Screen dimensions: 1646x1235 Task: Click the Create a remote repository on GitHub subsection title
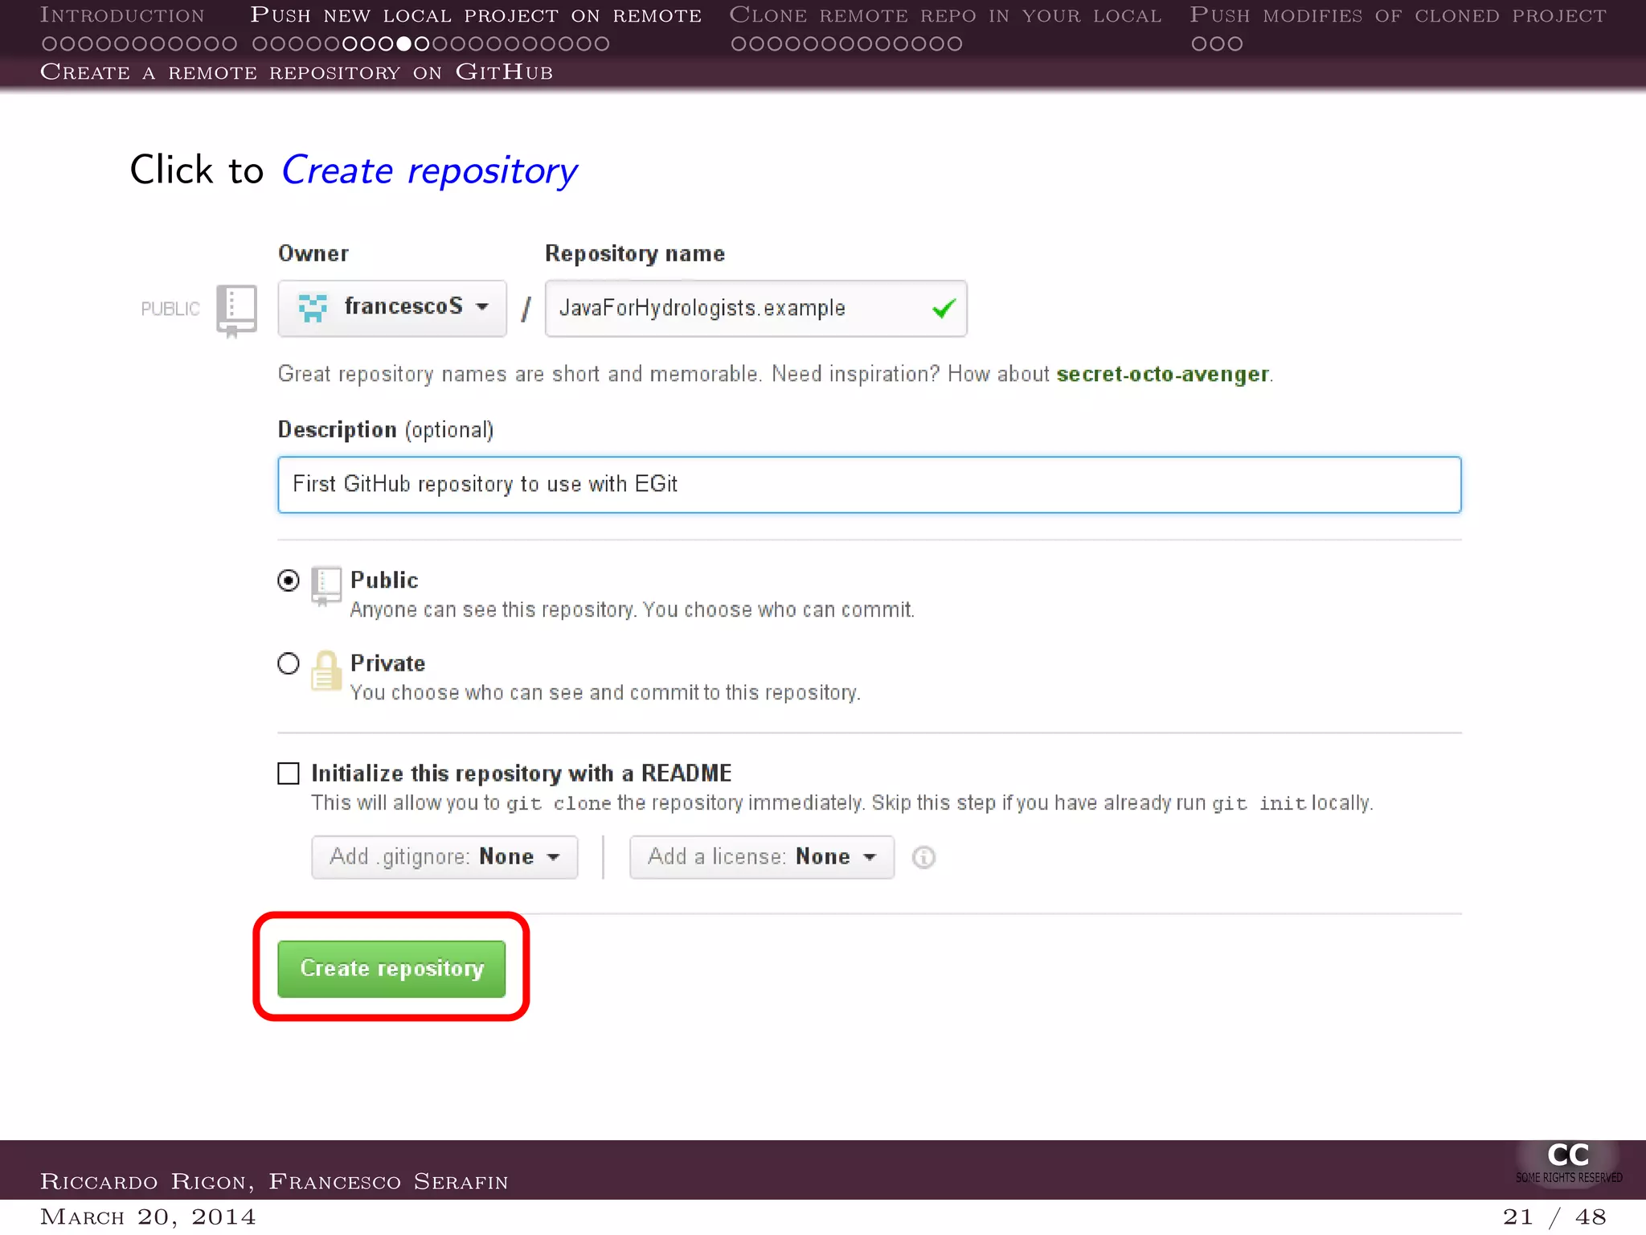[x=297, y=72]
